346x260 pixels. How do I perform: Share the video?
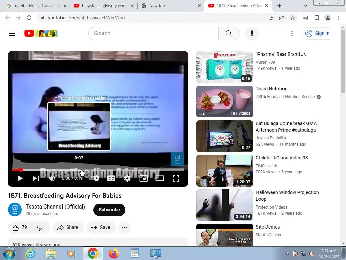[x=68, y=227]
